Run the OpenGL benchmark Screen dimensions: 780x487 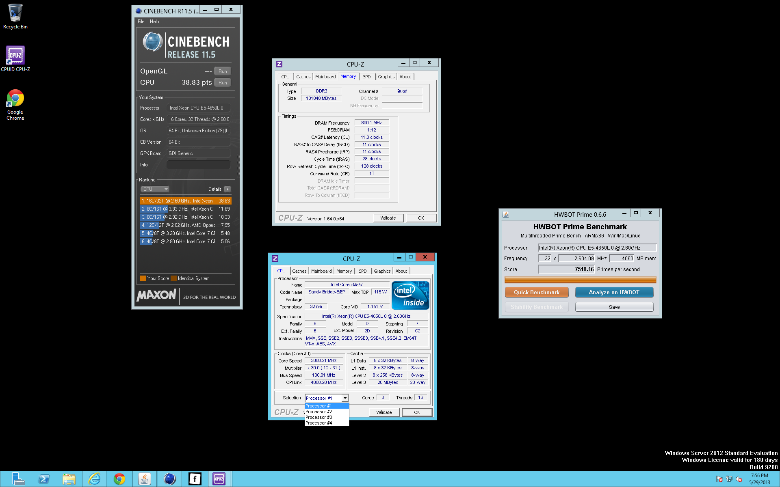point(223,71)
